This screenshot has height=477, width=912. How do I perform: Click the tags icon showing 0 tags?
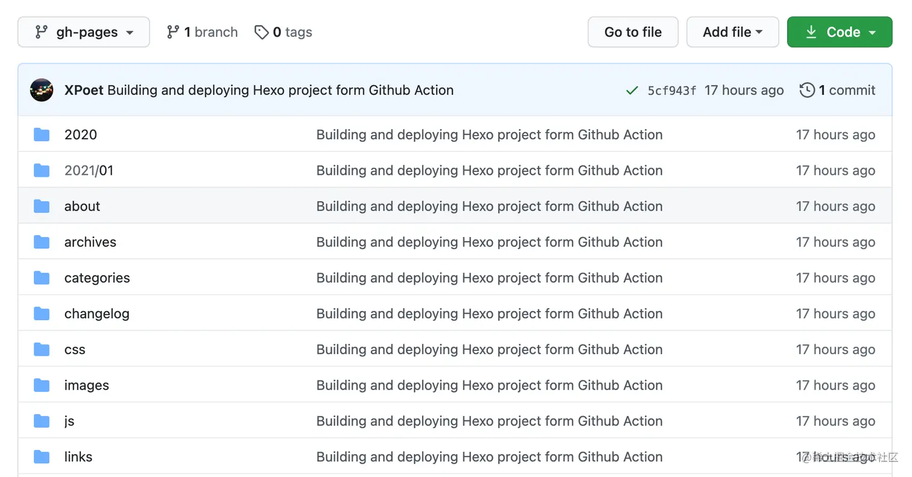click(x=262, y=32)
